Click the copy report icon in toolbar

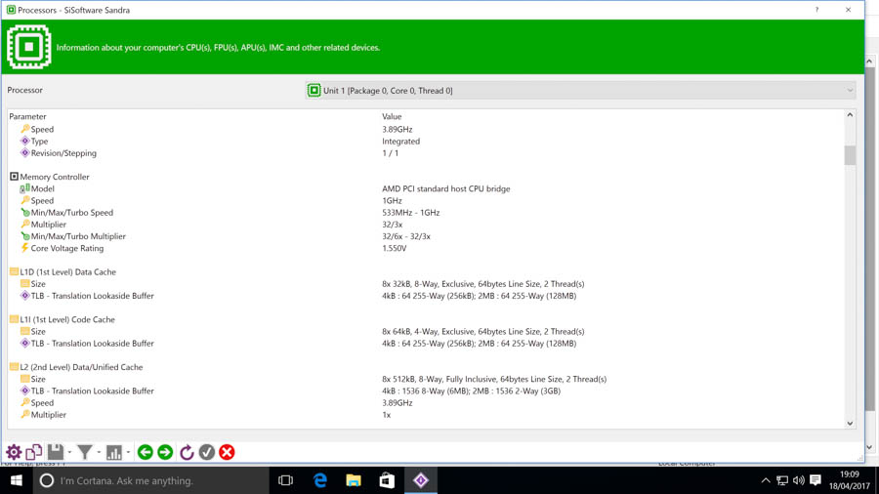point(33,452)
